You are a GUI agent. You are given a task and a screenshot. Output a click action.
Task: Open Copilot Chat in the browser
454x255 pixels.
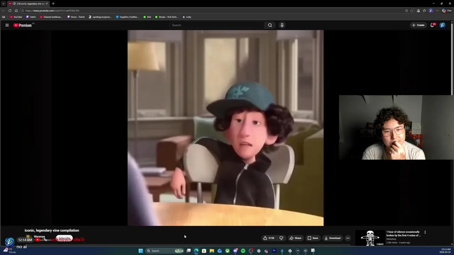tap(447, 11)
